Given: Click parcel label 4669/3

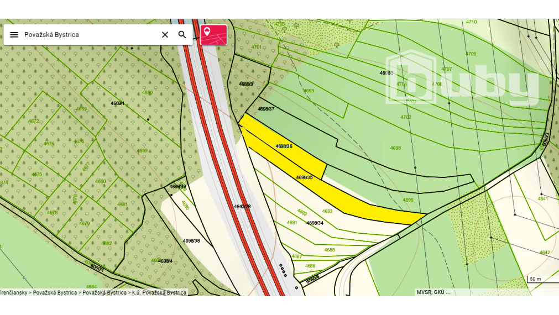Looking at the screenshot, I should [x=246, y=84].
